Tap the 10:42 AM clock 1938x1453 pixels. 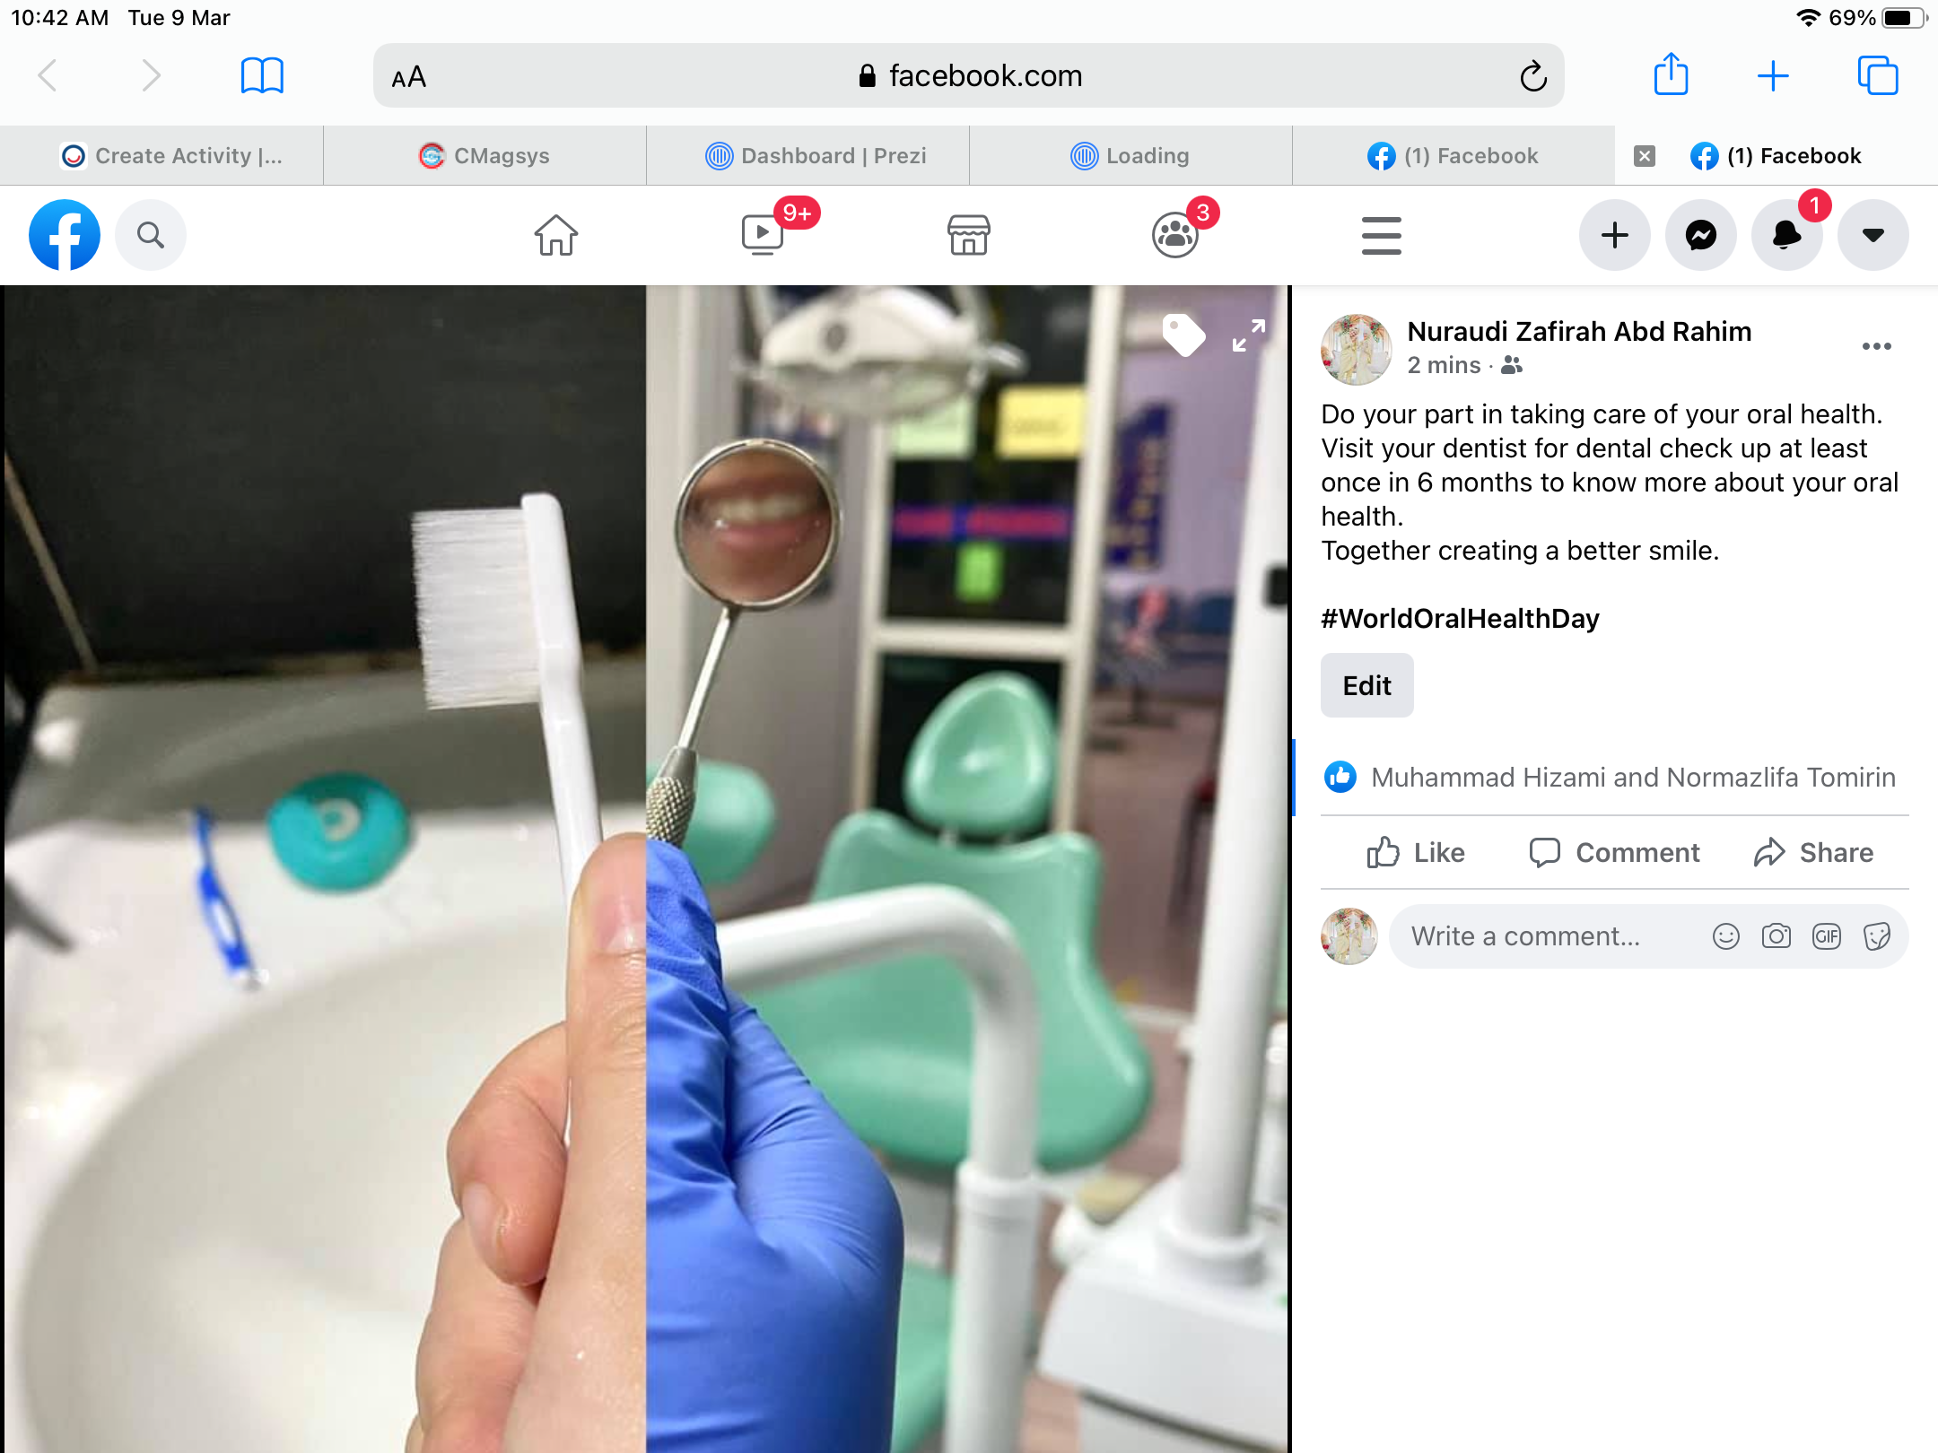pos(60,18)
